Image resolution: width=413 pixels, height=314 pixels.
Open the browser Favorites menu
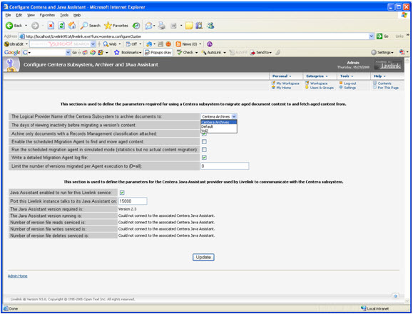47,15
